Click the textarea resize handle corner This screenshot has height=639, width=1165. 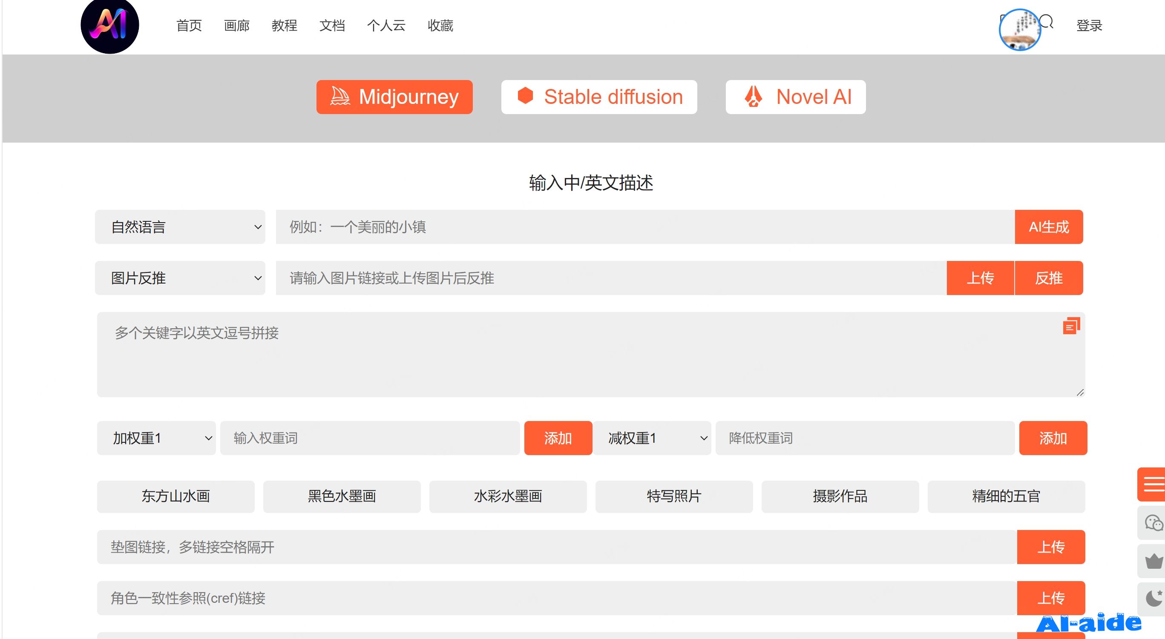pyautogui.click(x=1080, y=392)
